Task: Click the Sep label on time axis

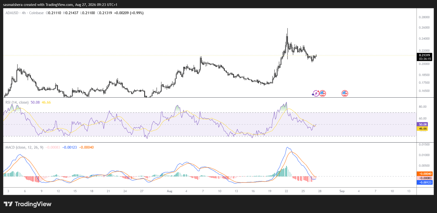Action: pyautogui.click(x=342, y=191)
